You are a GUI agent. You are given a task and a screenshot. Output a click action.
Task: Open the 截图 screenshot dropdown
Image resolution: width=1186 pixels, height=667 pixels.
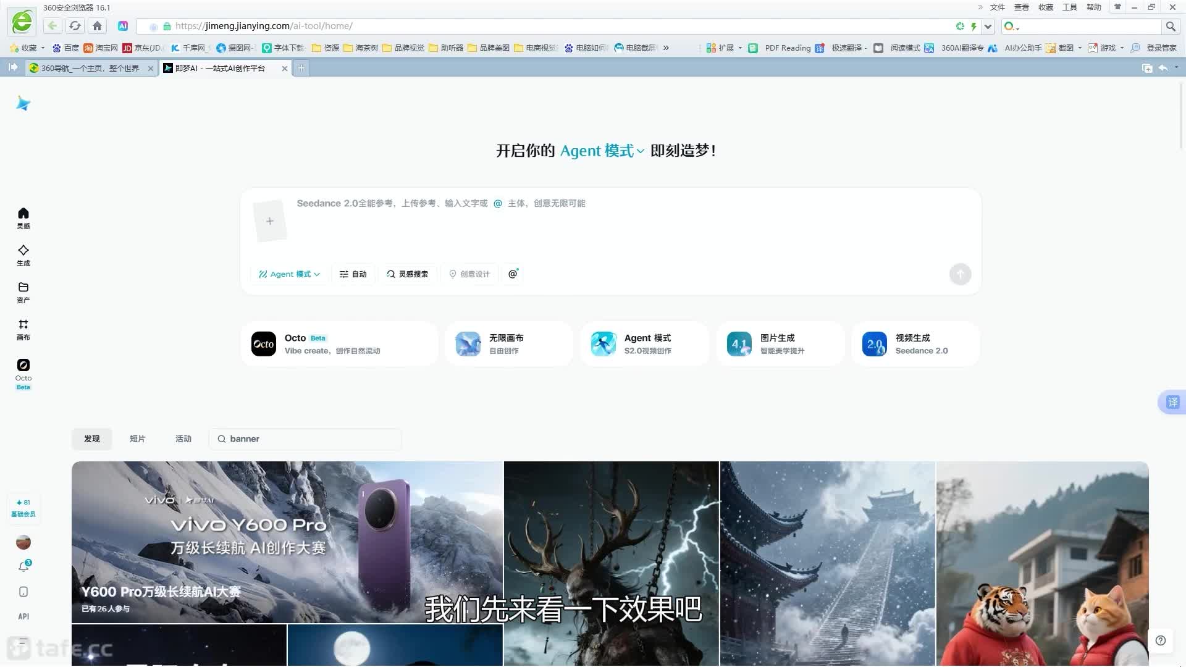pyautogui.click(x=1064, y=48)
